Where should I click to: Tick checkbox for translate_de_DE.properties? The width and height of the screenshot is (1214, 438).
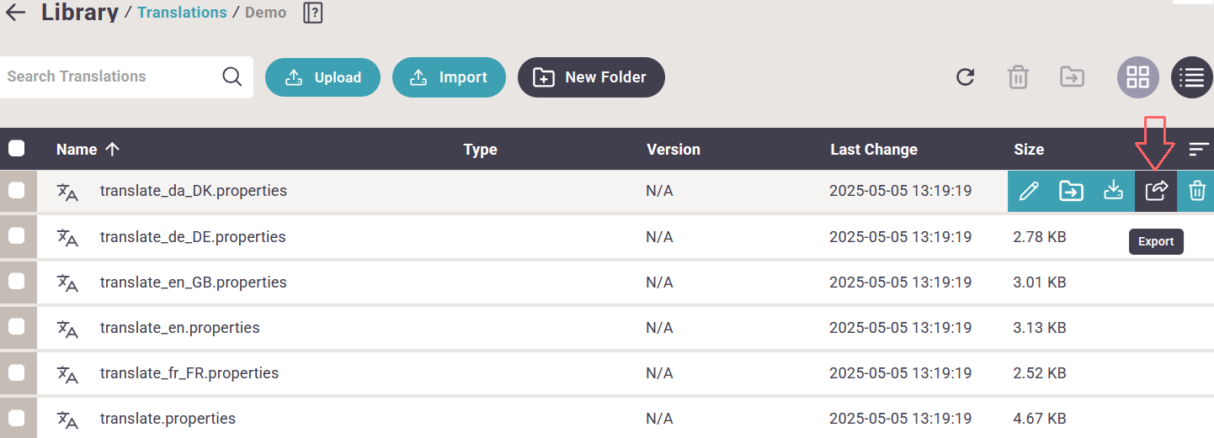[x=16, y=236]
